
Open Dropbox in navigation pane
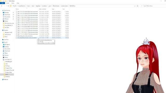[6, 30]
